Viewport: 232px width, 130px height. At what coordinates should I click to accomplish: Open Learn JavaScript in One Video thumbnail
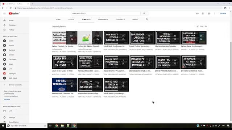click(x=65, y=62)
